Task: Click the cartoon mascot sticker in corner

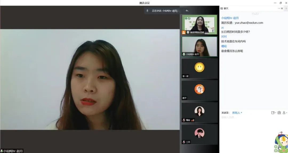Action: tap(281, 142)
